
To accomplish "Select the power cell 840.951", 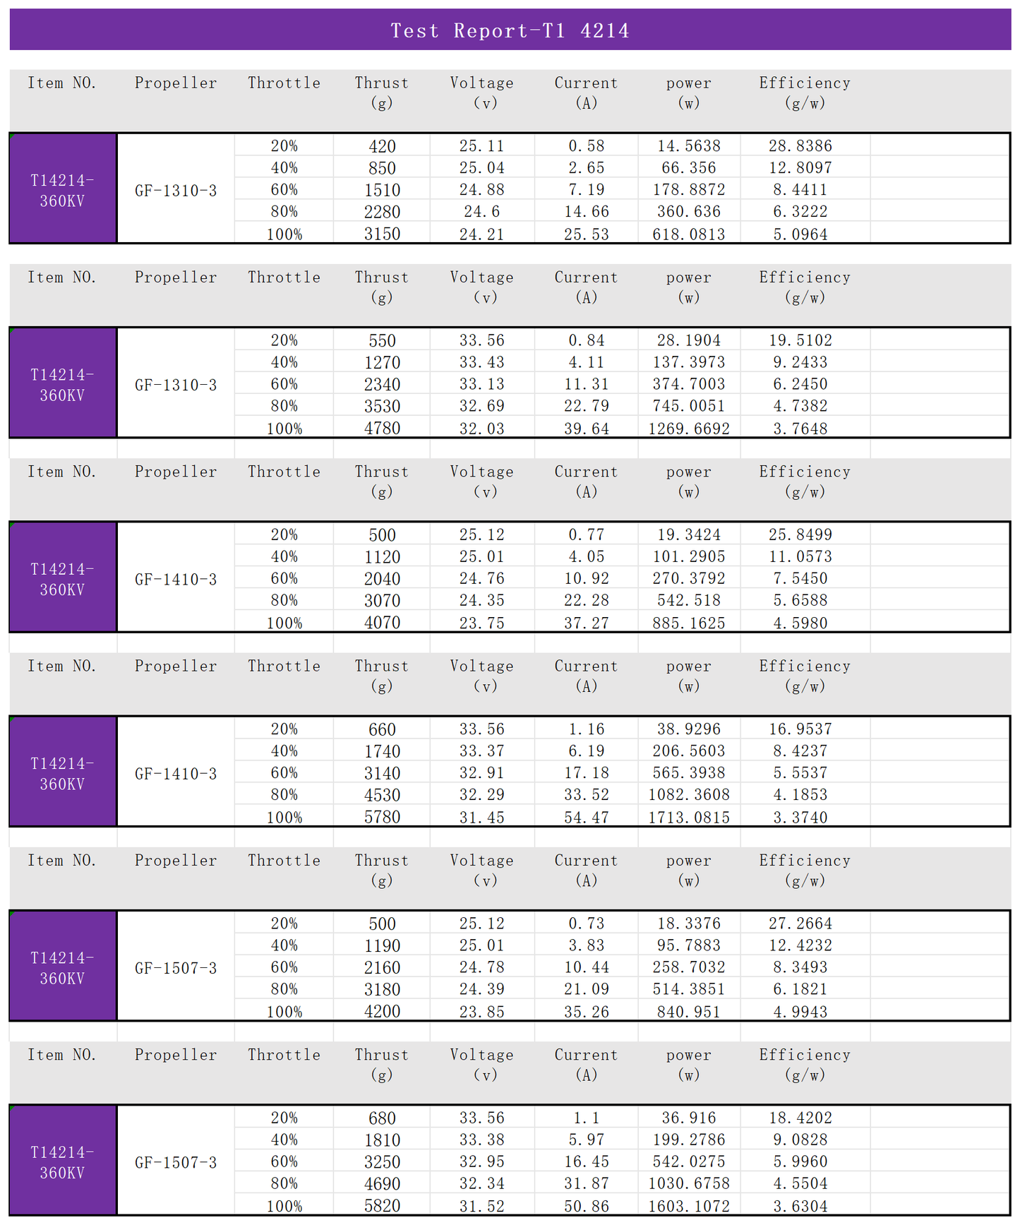I will click(x=688, y=1012).
